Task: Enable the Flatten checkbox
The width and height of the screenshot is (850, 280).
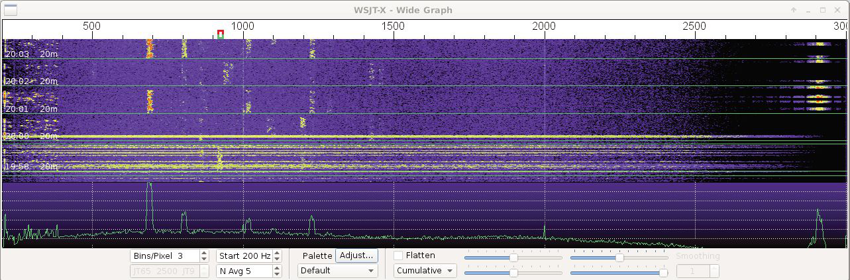Action: tap(398, 256)
